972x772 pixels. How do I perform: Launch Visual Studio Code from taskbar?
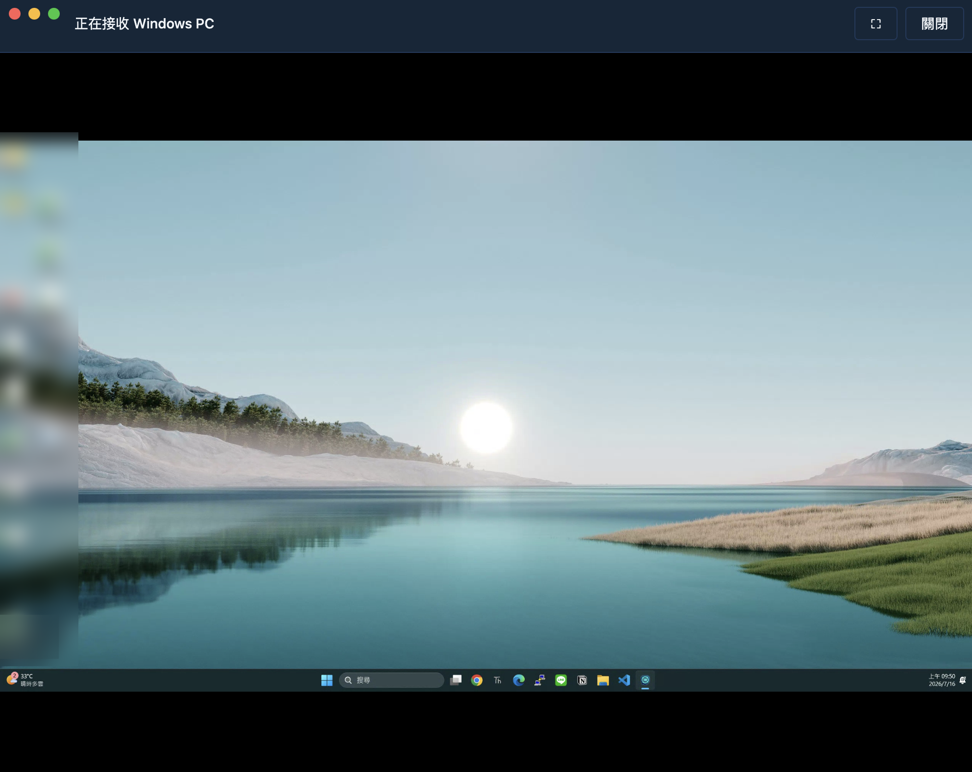tap(624, 680)
